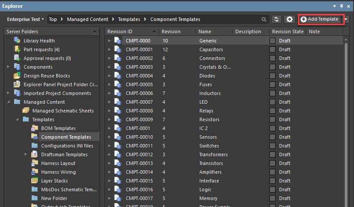354x207 pixels.
Task: Collapse the Templates tree node
Action: tap(17, 119)
